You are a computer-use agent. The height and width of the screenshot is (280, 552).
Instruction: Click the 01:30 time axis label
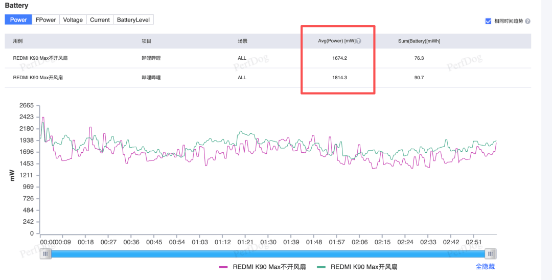tap(268, 242)
